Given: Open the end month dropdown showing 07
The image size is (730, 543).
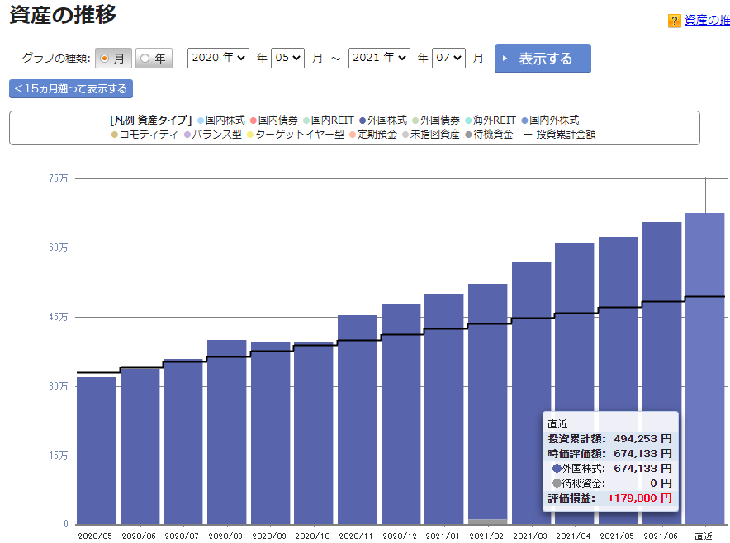Looking at the screenshot, I should pos(448,58).
